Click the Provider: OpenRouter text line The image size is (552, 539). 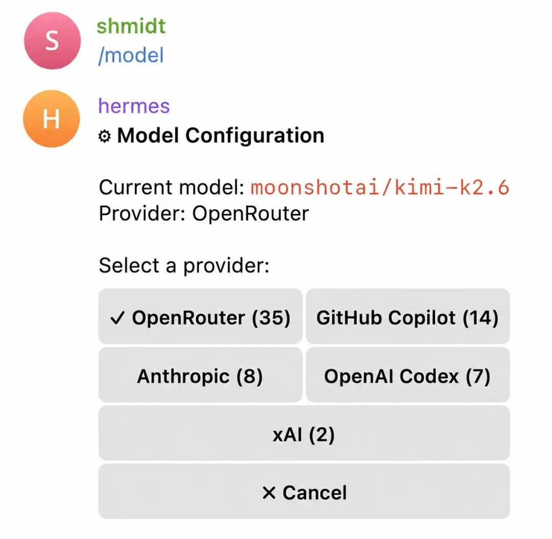click(x=204, y=213)
